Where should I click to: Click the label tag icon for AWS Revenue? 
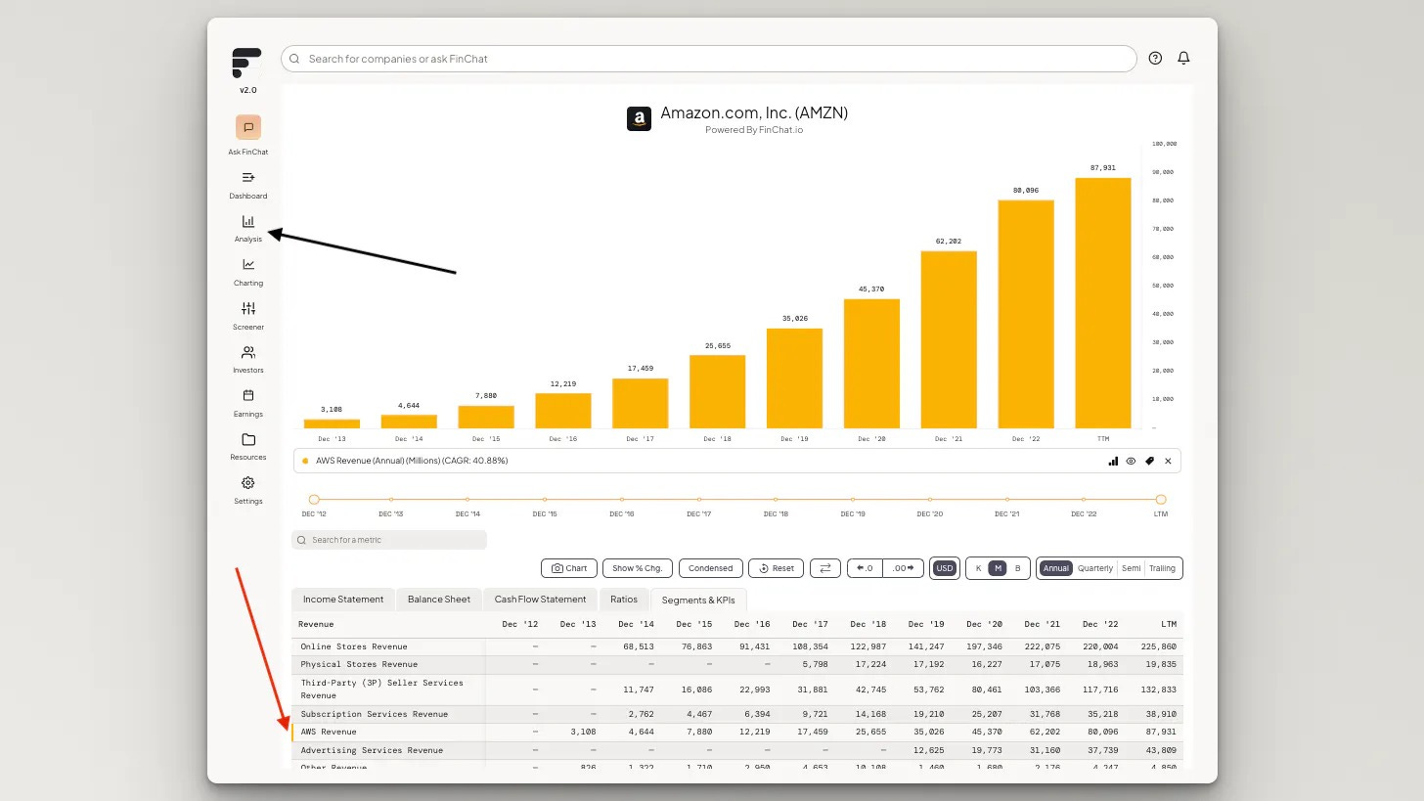click(1149, 461)
